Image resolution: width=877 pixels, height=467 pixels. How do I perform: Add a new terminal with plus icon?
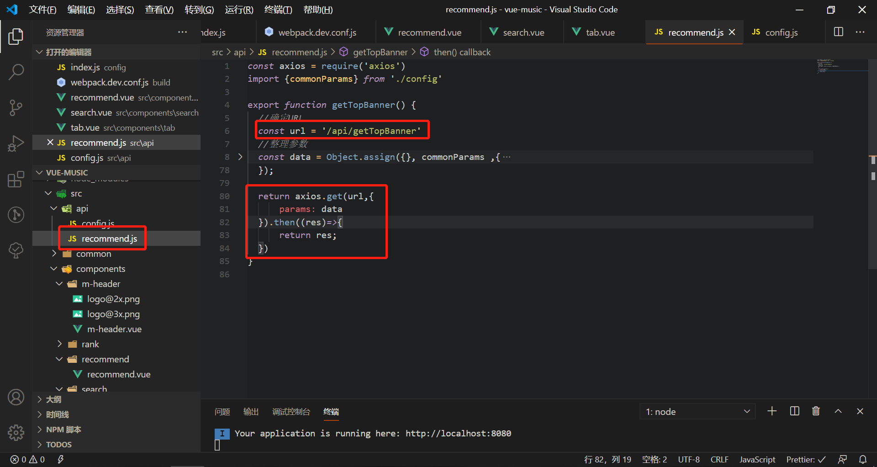(772, 411)
